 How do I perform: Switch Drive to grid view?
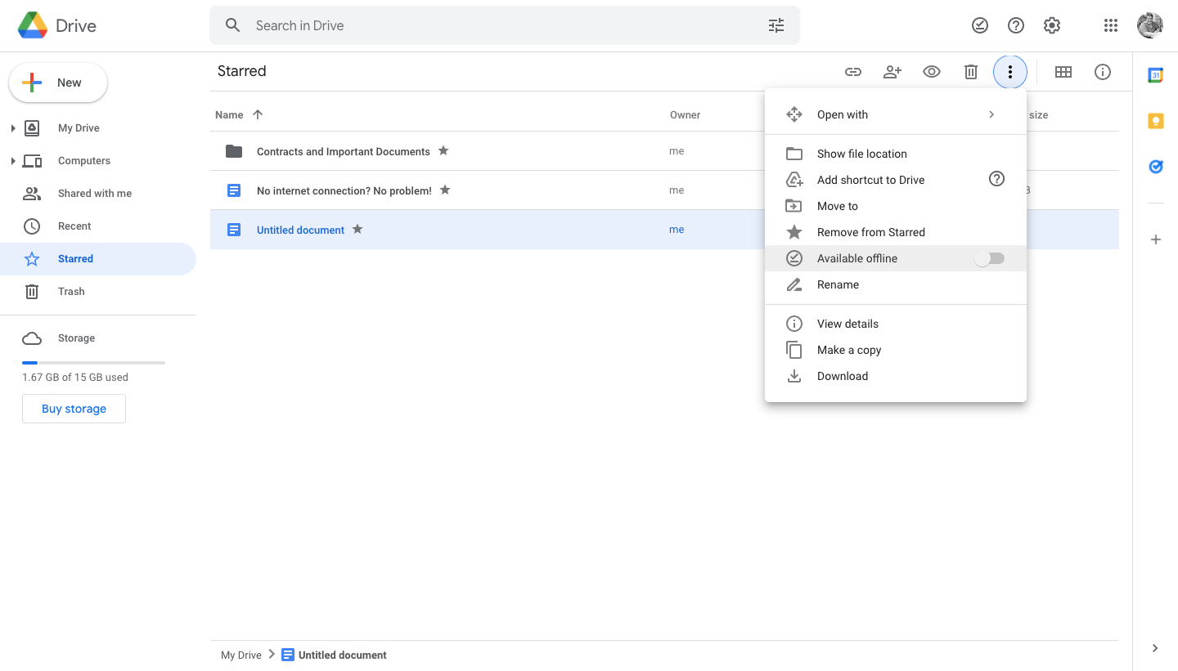1063,71
